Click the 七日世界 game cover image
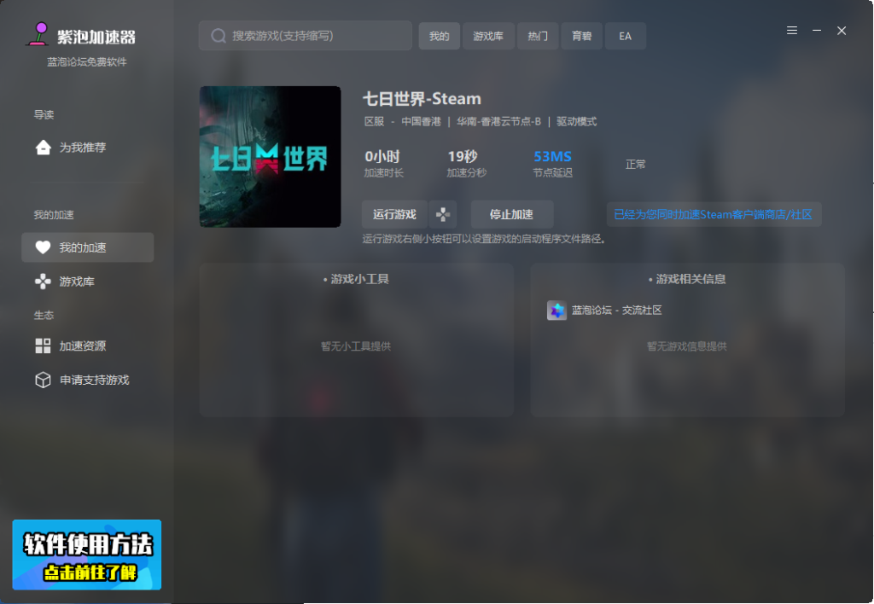 (271, 157)
